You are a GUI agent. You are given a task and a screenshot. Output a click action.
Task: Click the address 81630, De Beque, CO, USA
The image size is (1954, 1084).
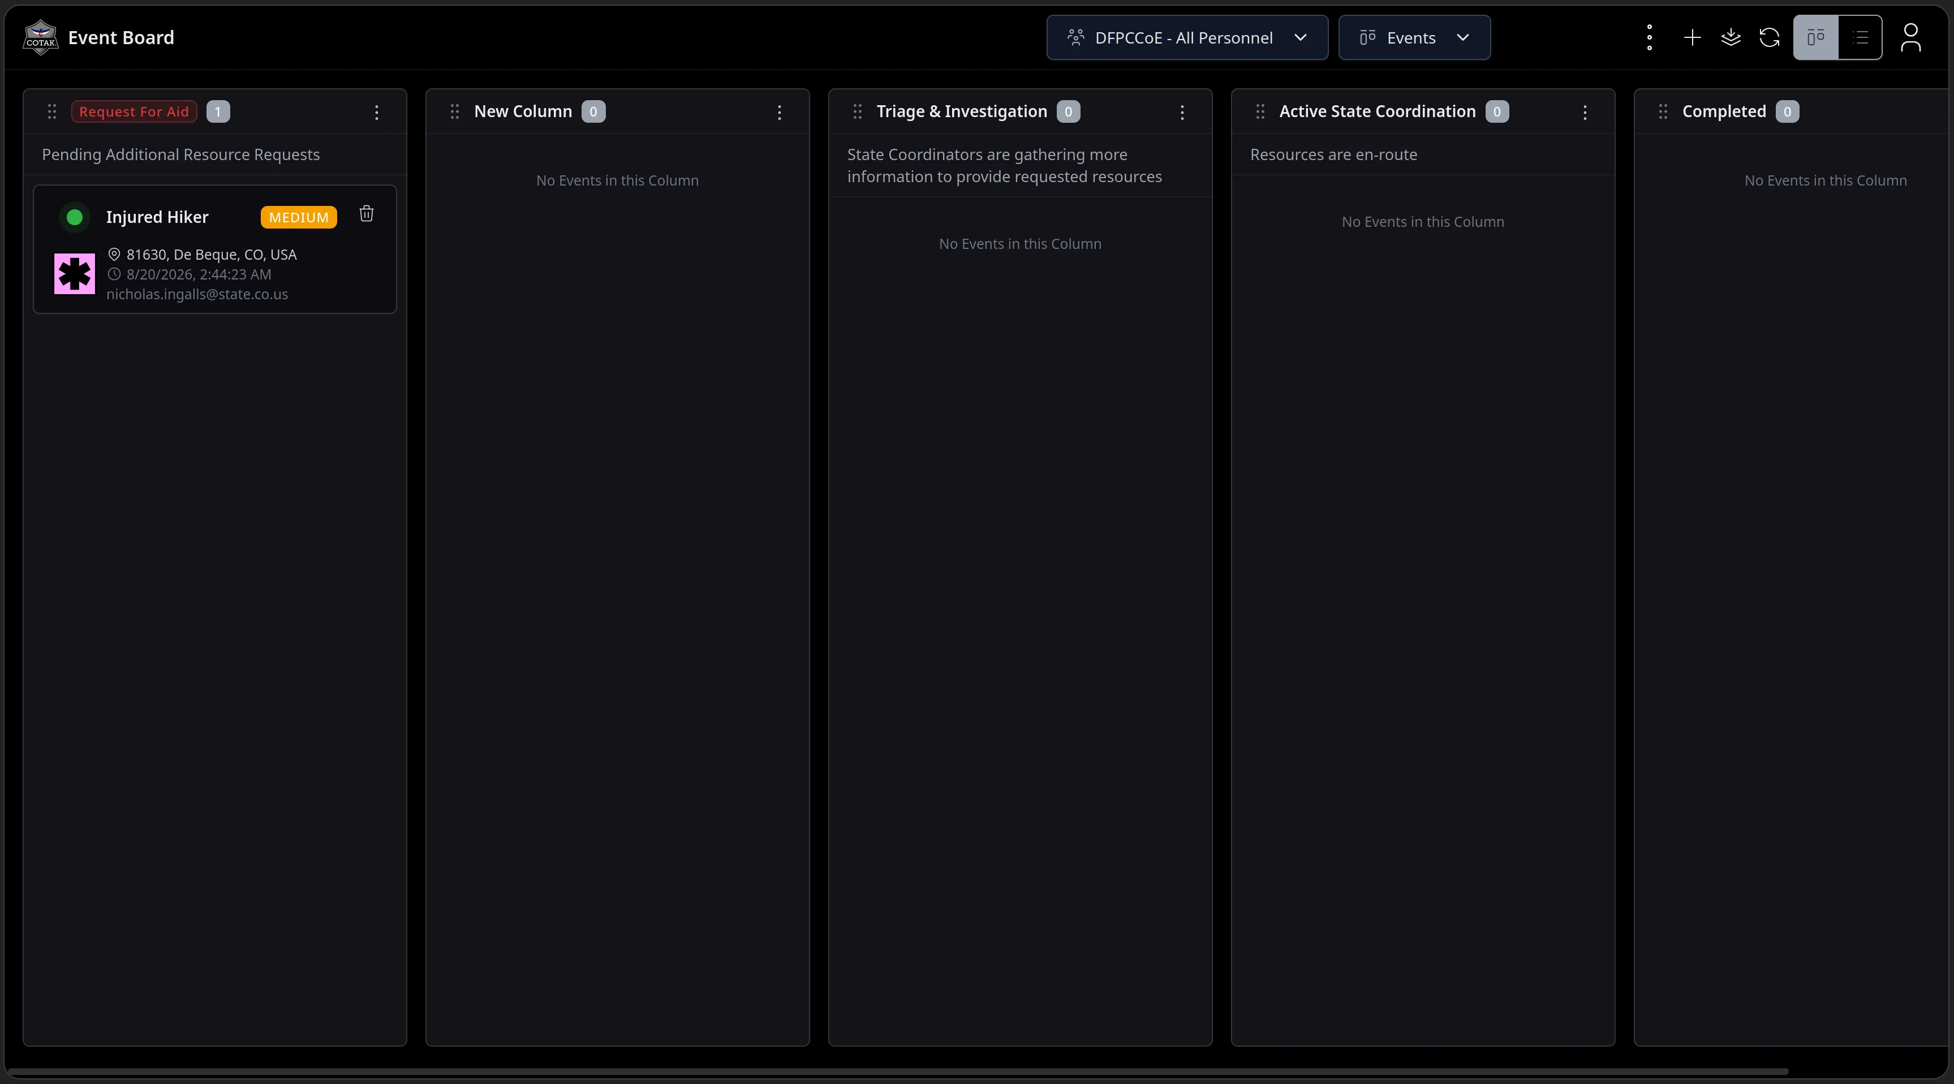tap(212, 254)
